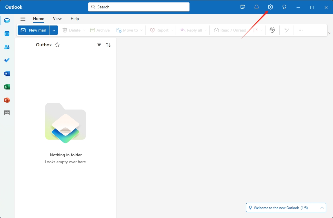Open the Help menu
Viewport: 333px width, 218px height.
[74, 19]
